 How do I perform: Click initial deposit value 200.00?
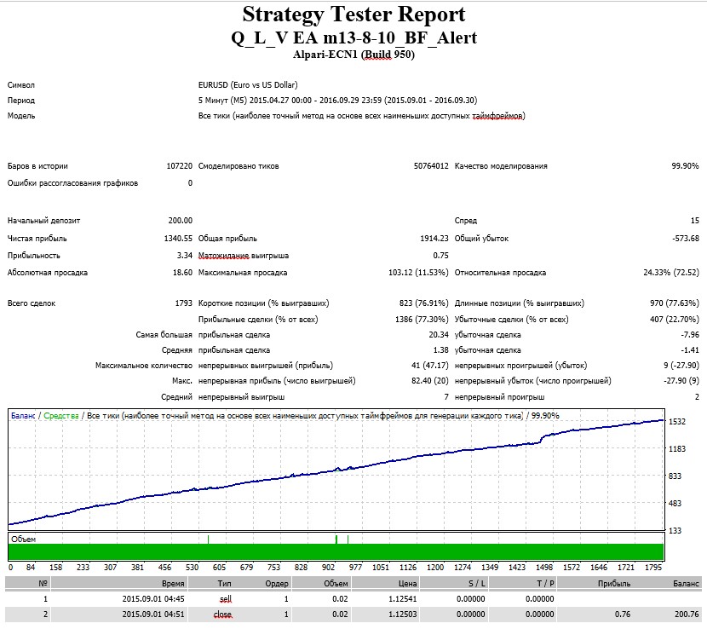[x=181, y=221]
